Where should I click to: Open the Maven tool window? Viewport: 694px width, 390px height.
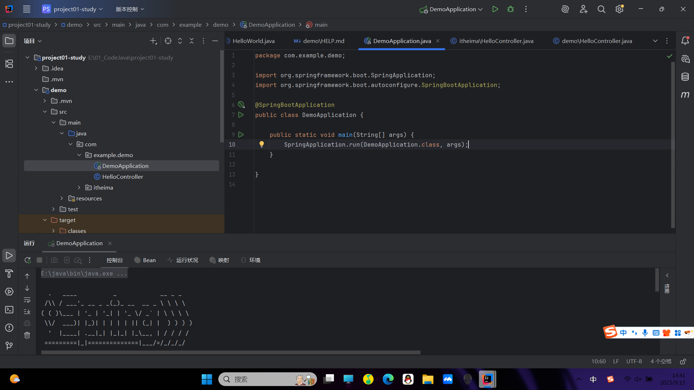(685, 95)
